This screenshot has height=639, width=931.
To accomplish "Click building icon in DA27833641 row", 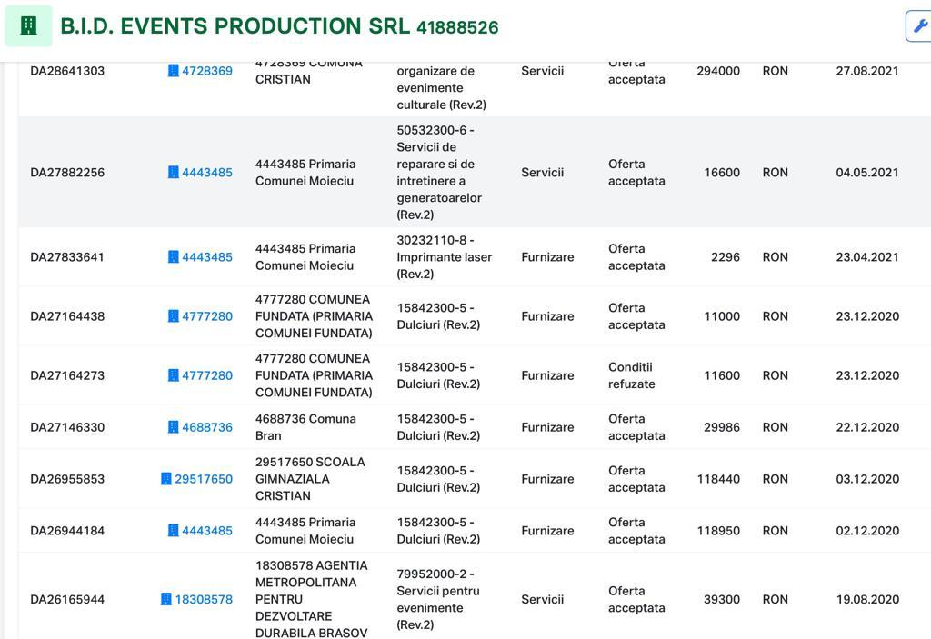I will coord(174,257).
